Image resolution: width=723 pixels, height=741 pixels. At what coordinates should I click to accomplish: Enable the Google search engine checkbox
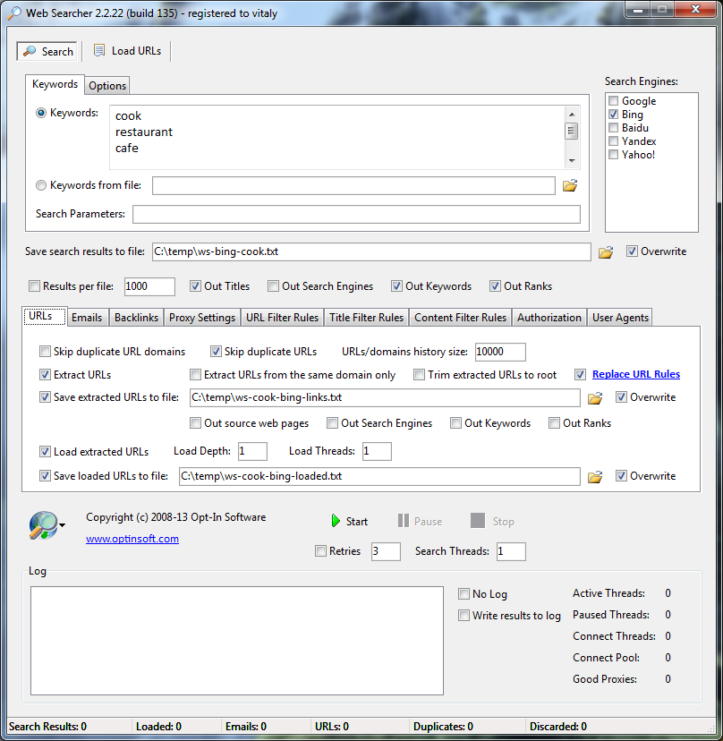(x=613, y=100)
